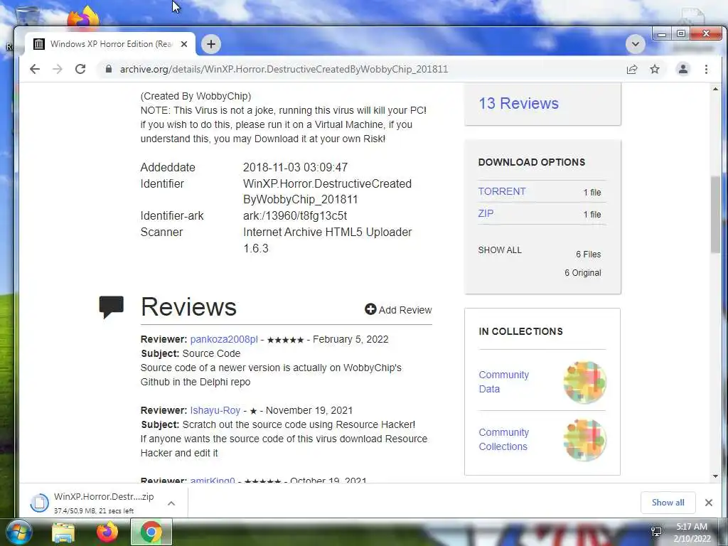The width and height of the screenshot is (728, 546).
Task: Click the padlock site info icon
Action: point(109,69)
